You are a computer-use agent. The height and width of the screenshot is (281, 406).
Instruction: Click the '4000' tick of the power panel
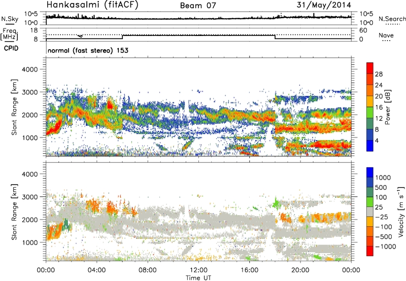click(30, 69)
